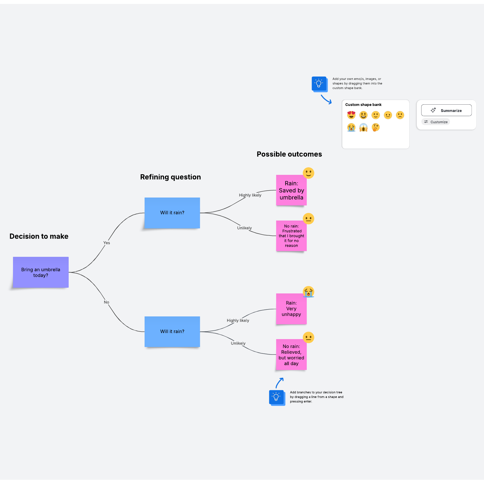484x484 pixels.
Task: Click the neutral emoji on 'Relieved' note
Action: pyautogui.click(x=309, y=337)
